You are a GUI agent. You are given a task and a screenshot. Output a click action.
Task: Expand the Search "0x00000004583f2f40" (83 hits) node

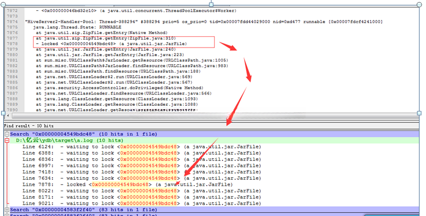coord(7,210)
